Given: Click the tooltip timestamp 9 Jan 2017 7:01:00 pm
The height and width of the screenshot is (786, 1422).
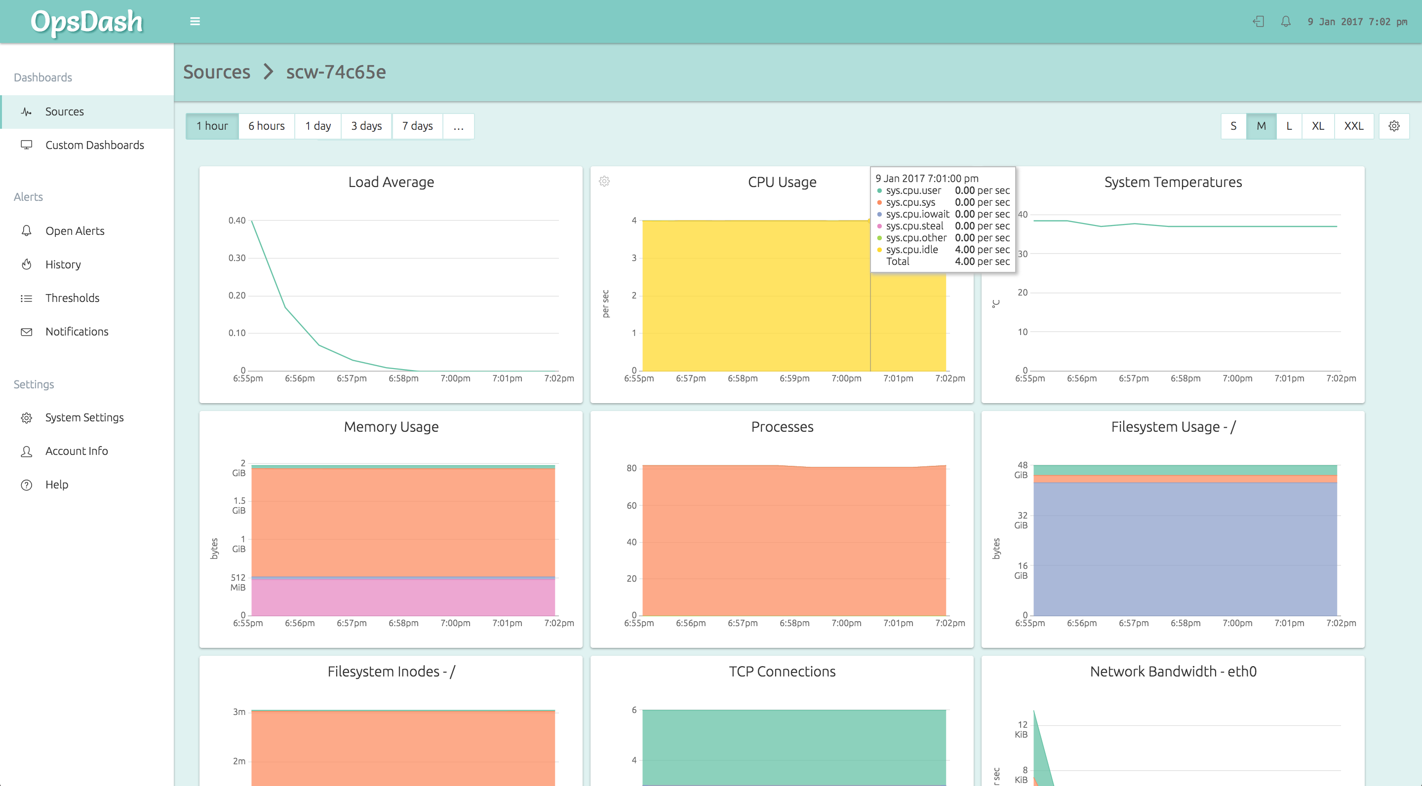Looking at the screenshot, I should (x=927, y=178).
